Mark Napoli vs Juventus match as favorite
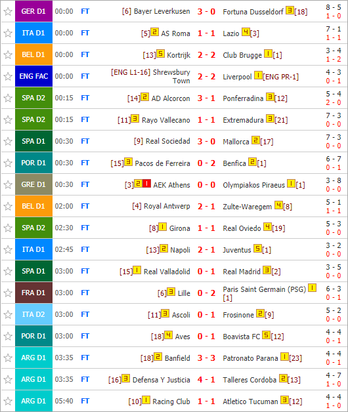348x412 pixels. [8, 249]
